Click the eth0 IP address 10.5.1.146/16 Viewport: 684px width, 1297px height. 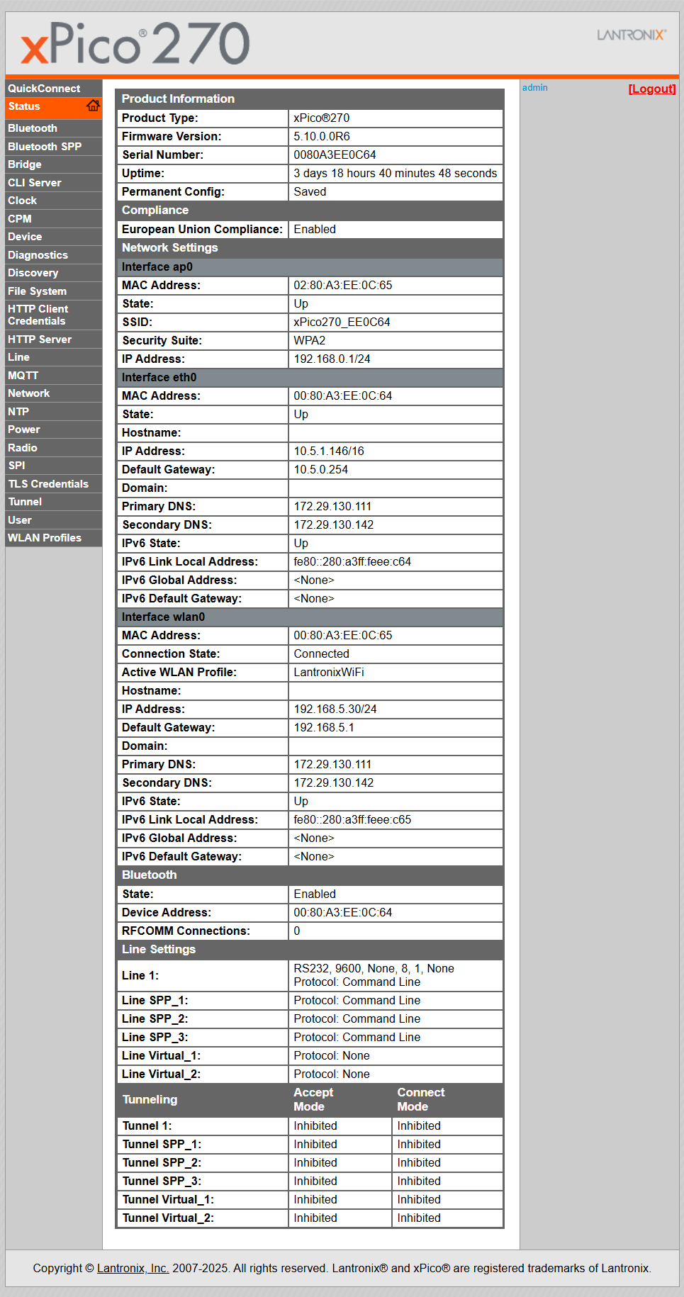click(x=329, y=451)
